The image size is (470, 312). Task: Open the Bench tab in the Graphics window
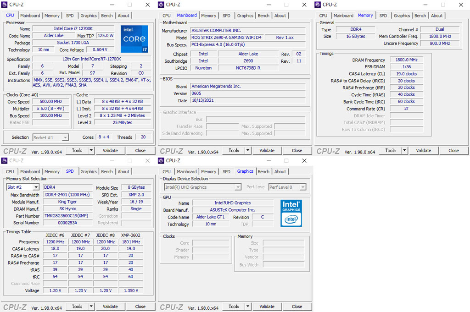tap(263, 172)
